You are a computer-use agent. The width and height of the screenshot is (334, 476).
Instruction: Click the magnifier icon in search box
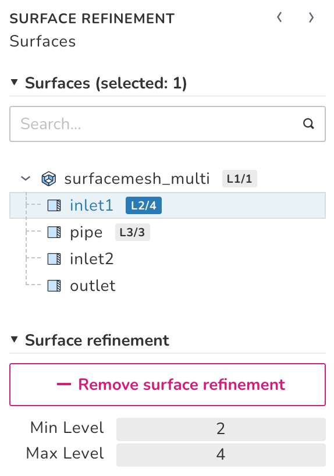click(308, 123)
